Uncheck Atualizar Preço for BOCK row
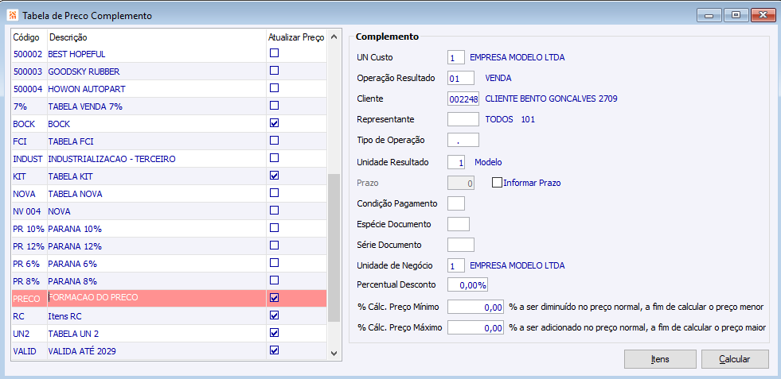This screenshot has height=379, width=781. point(275,123)
